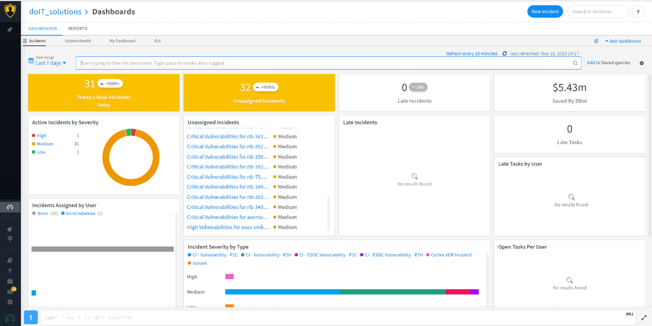Open the Add dashboard dropdown

623,41
